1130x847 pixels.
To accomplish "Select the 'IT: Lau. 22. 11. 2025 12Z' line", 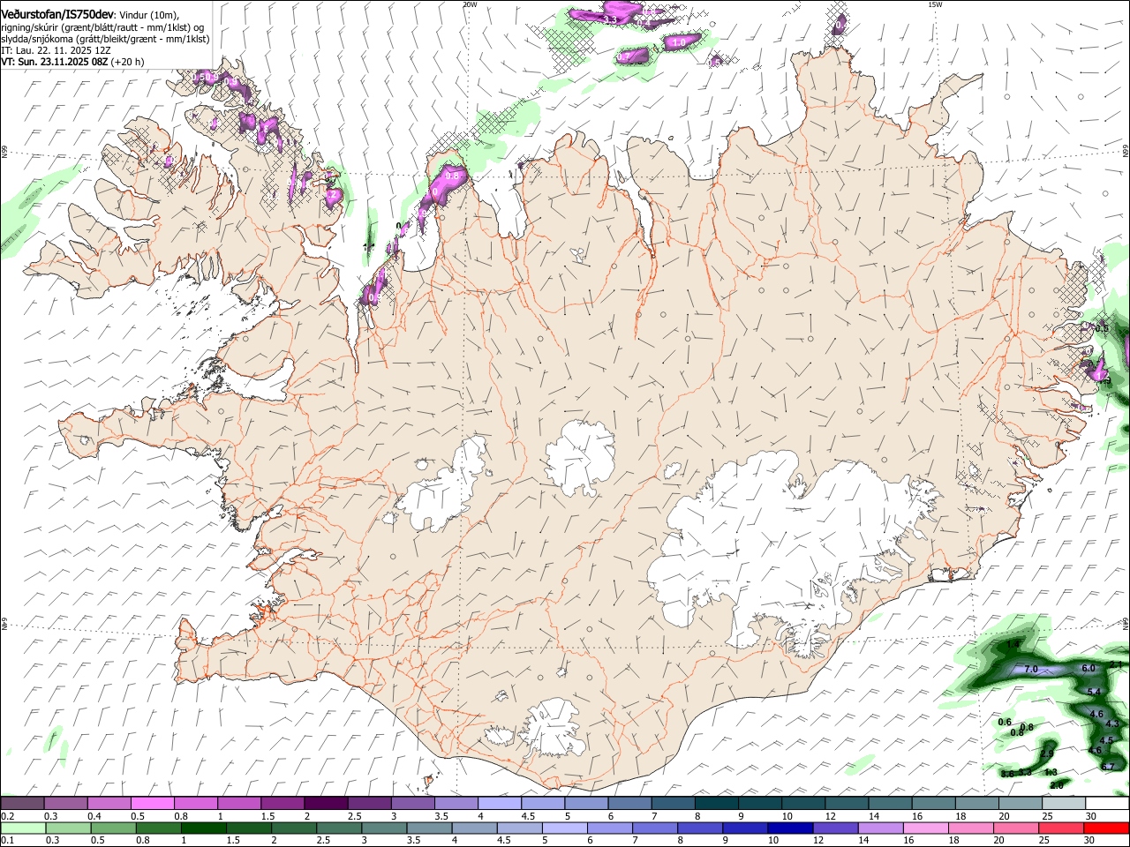I will (56, 50).
